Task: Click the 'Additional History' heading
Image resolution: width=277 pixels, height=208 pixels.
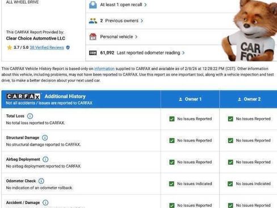Action: click(x=65, y=97)
